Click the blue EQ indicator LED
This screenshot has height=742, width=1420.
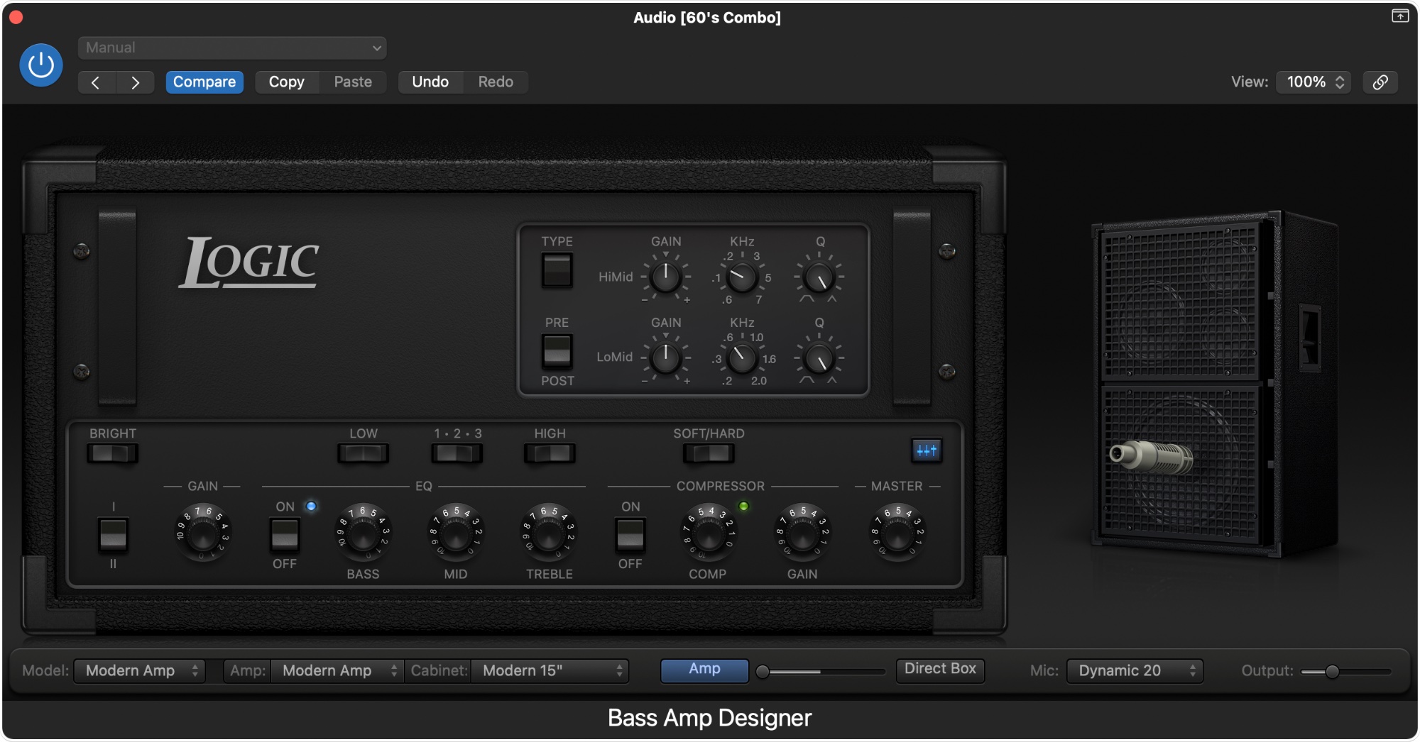(x=311, y=506)
